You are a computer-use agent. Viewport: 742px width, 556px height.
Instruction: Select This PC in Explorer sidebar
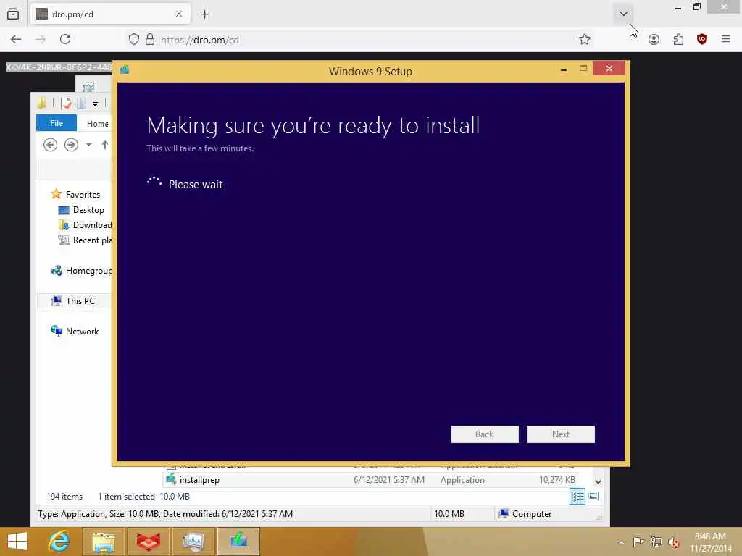pos(73,300)
